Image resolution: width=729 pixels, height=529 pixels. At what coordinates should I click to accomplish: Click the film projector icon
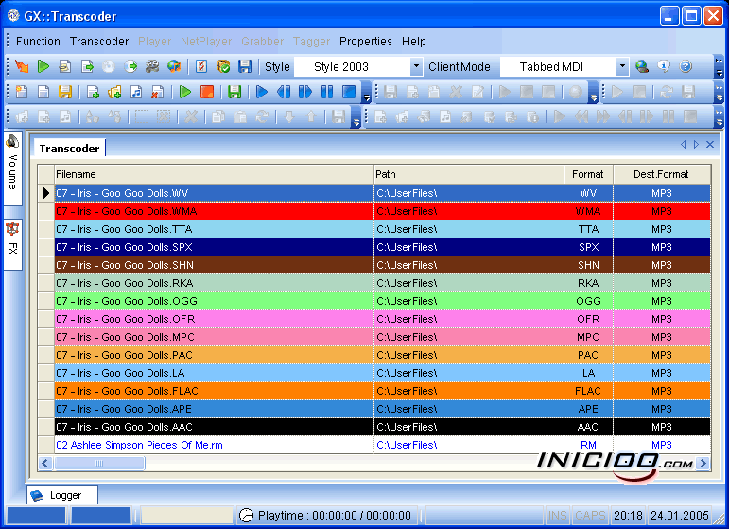[x=152, y=66]
